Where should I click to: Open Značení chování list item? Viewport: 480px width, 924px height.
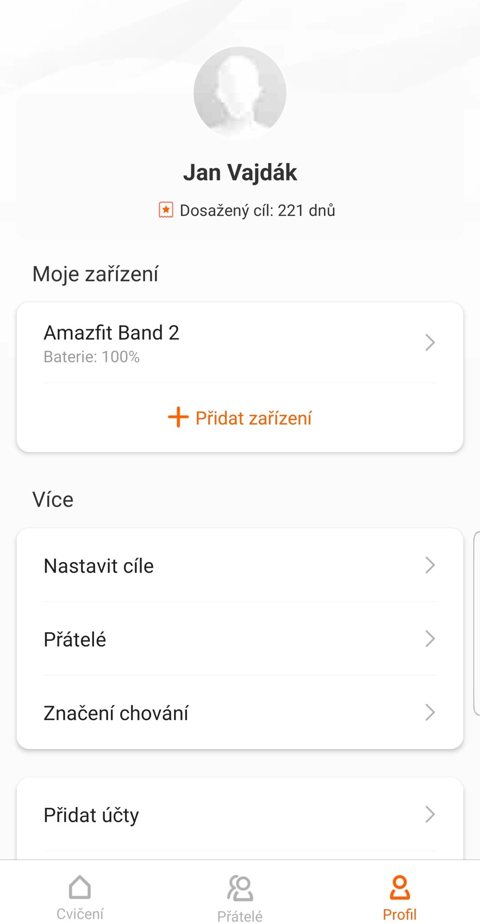116,713
